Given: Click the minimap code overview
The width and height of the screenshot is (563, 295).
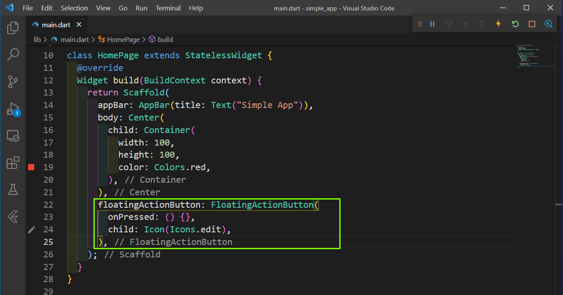Looking at the screenshot, I should point(535,56).
